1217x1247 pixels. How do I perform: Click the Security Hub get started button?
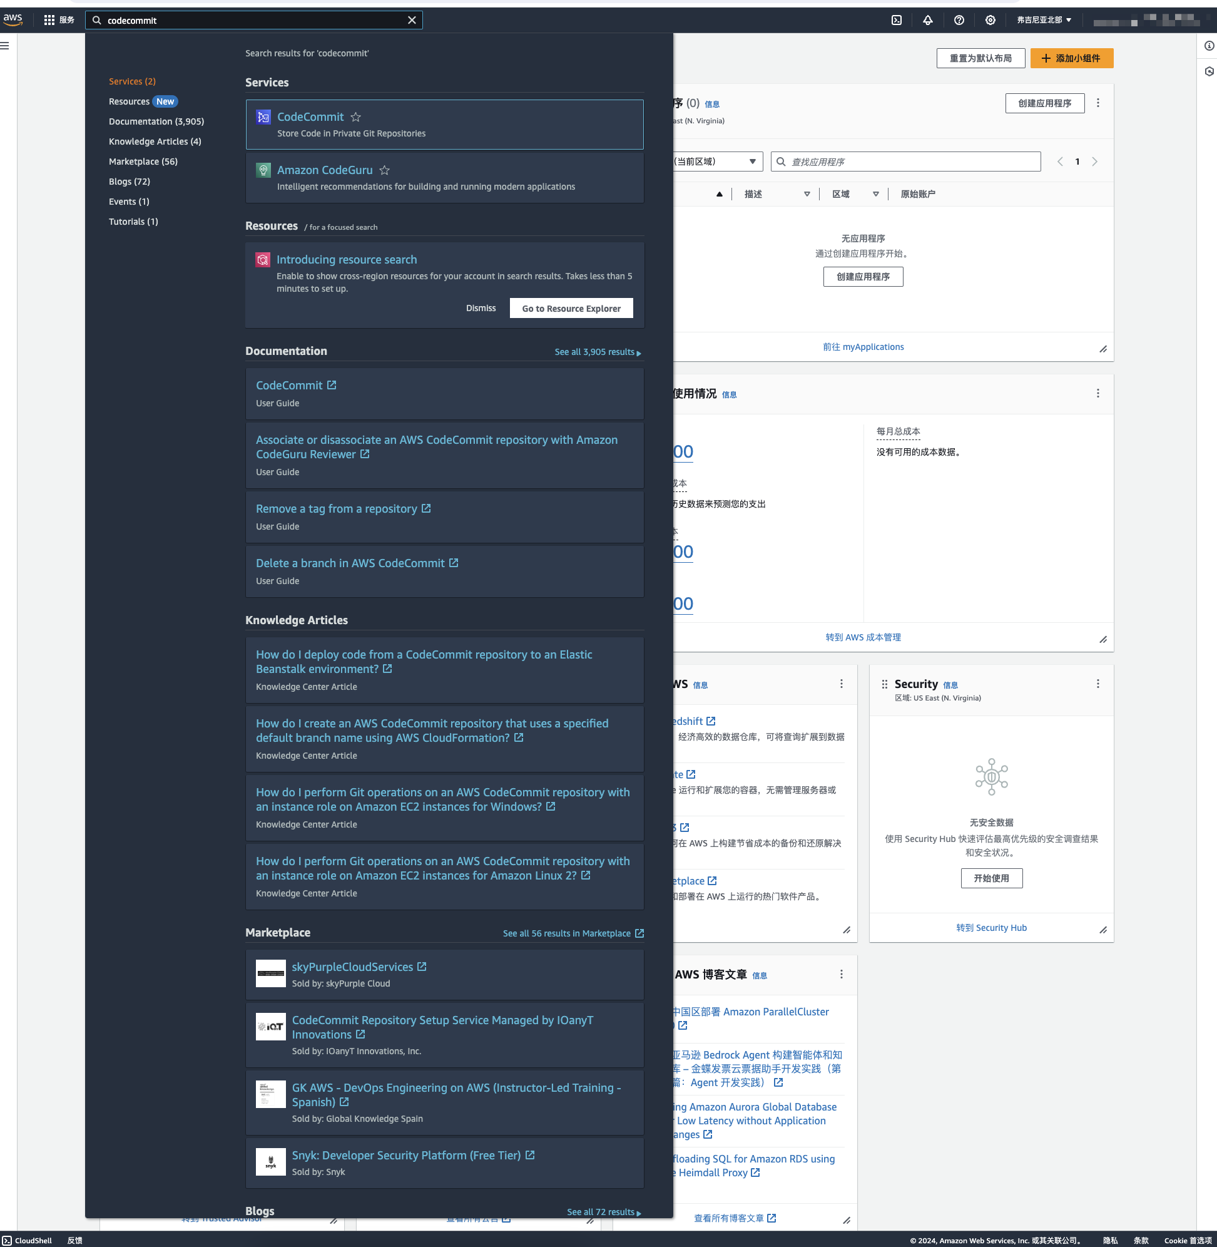pos(990,879)
